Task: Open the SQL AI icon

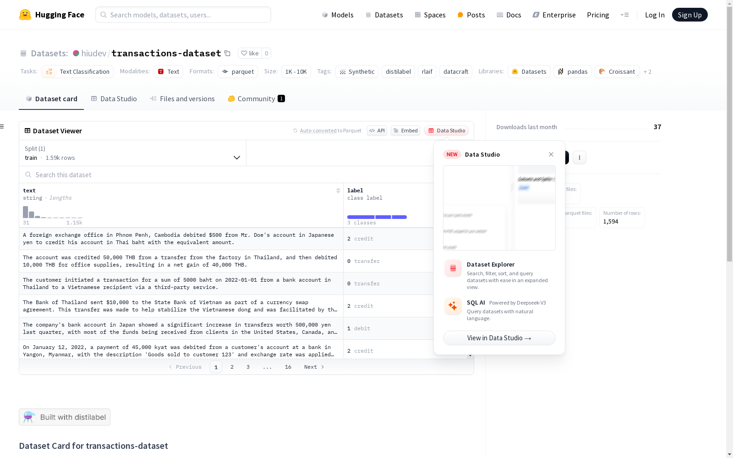Action: (x=453, y=306)
